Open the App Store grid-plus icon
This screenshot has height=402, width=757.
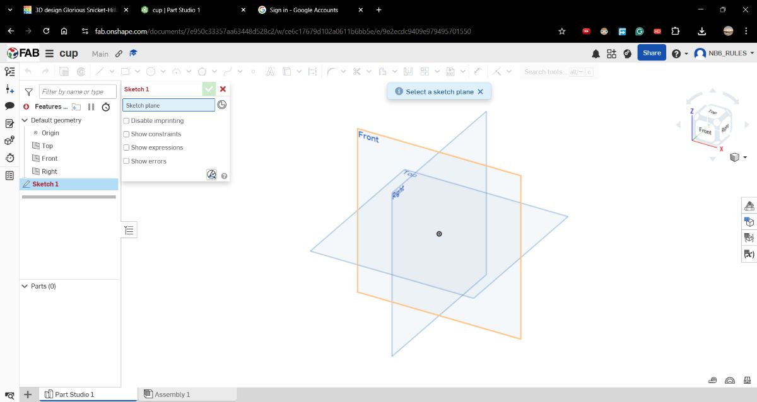click(x=611, y=54)
